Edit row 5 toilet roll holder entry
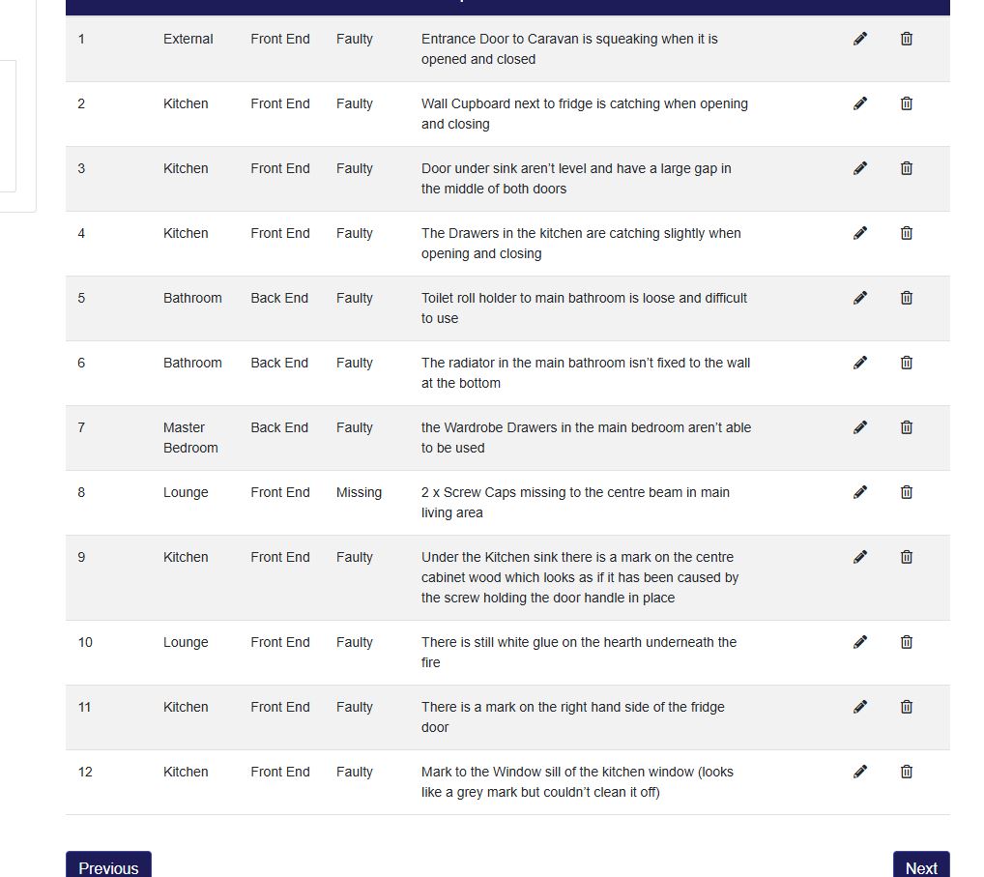 pyautogui.click(x=860, y=298)
